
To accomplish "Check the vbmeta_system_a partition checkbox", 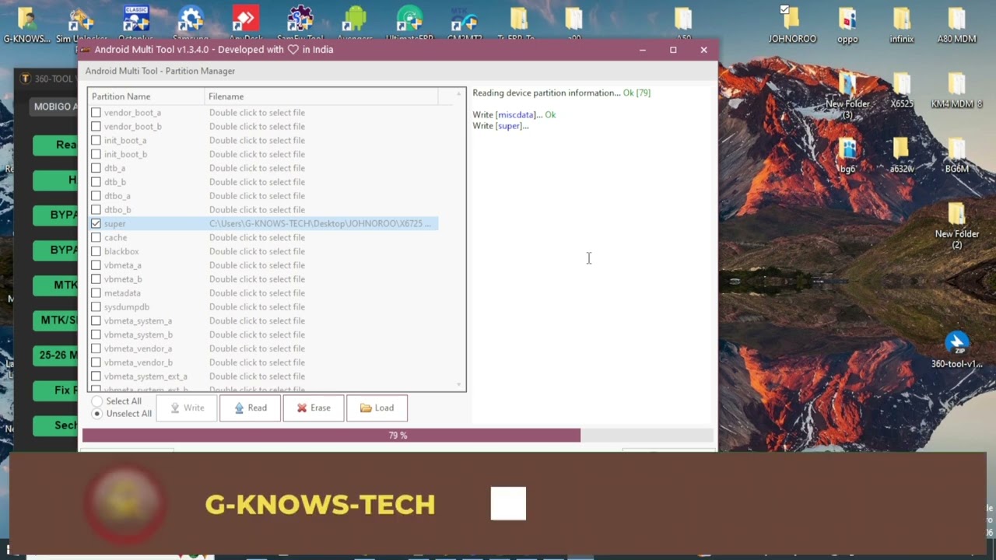I will coord(96,321).
